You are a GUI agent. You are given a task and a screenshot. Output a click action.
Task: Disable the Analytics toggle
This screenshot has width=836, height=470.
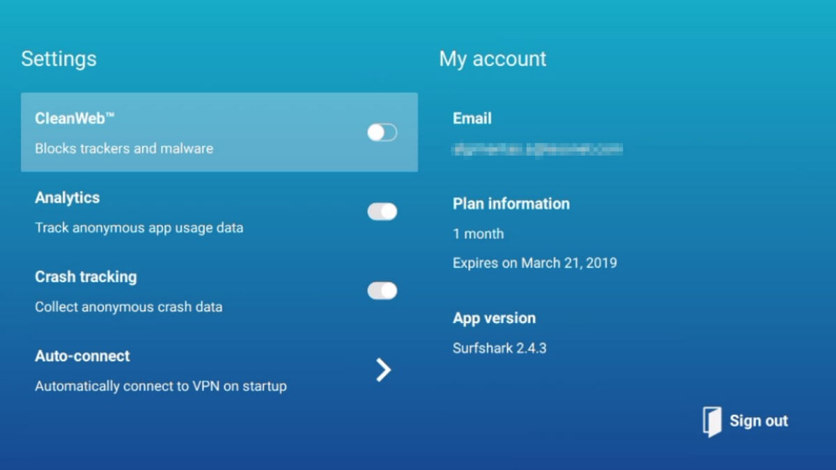point(382,212)
